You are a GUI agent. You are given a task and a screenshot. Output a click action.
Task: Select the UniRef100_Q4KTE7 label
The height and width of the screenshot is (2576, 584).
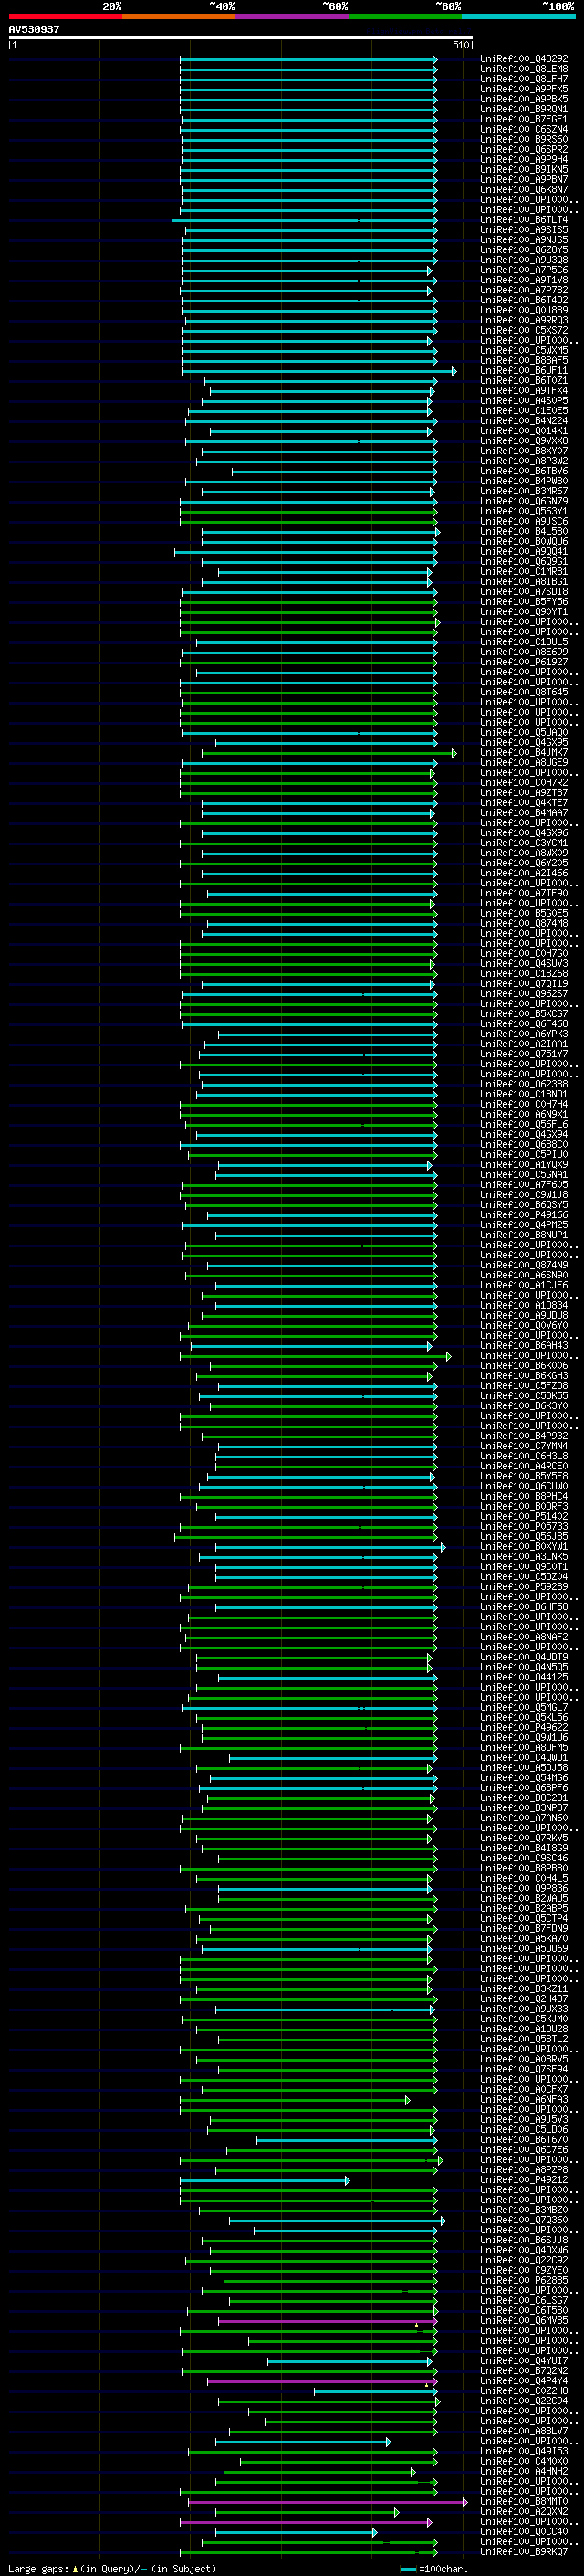[x=524, y=803]
